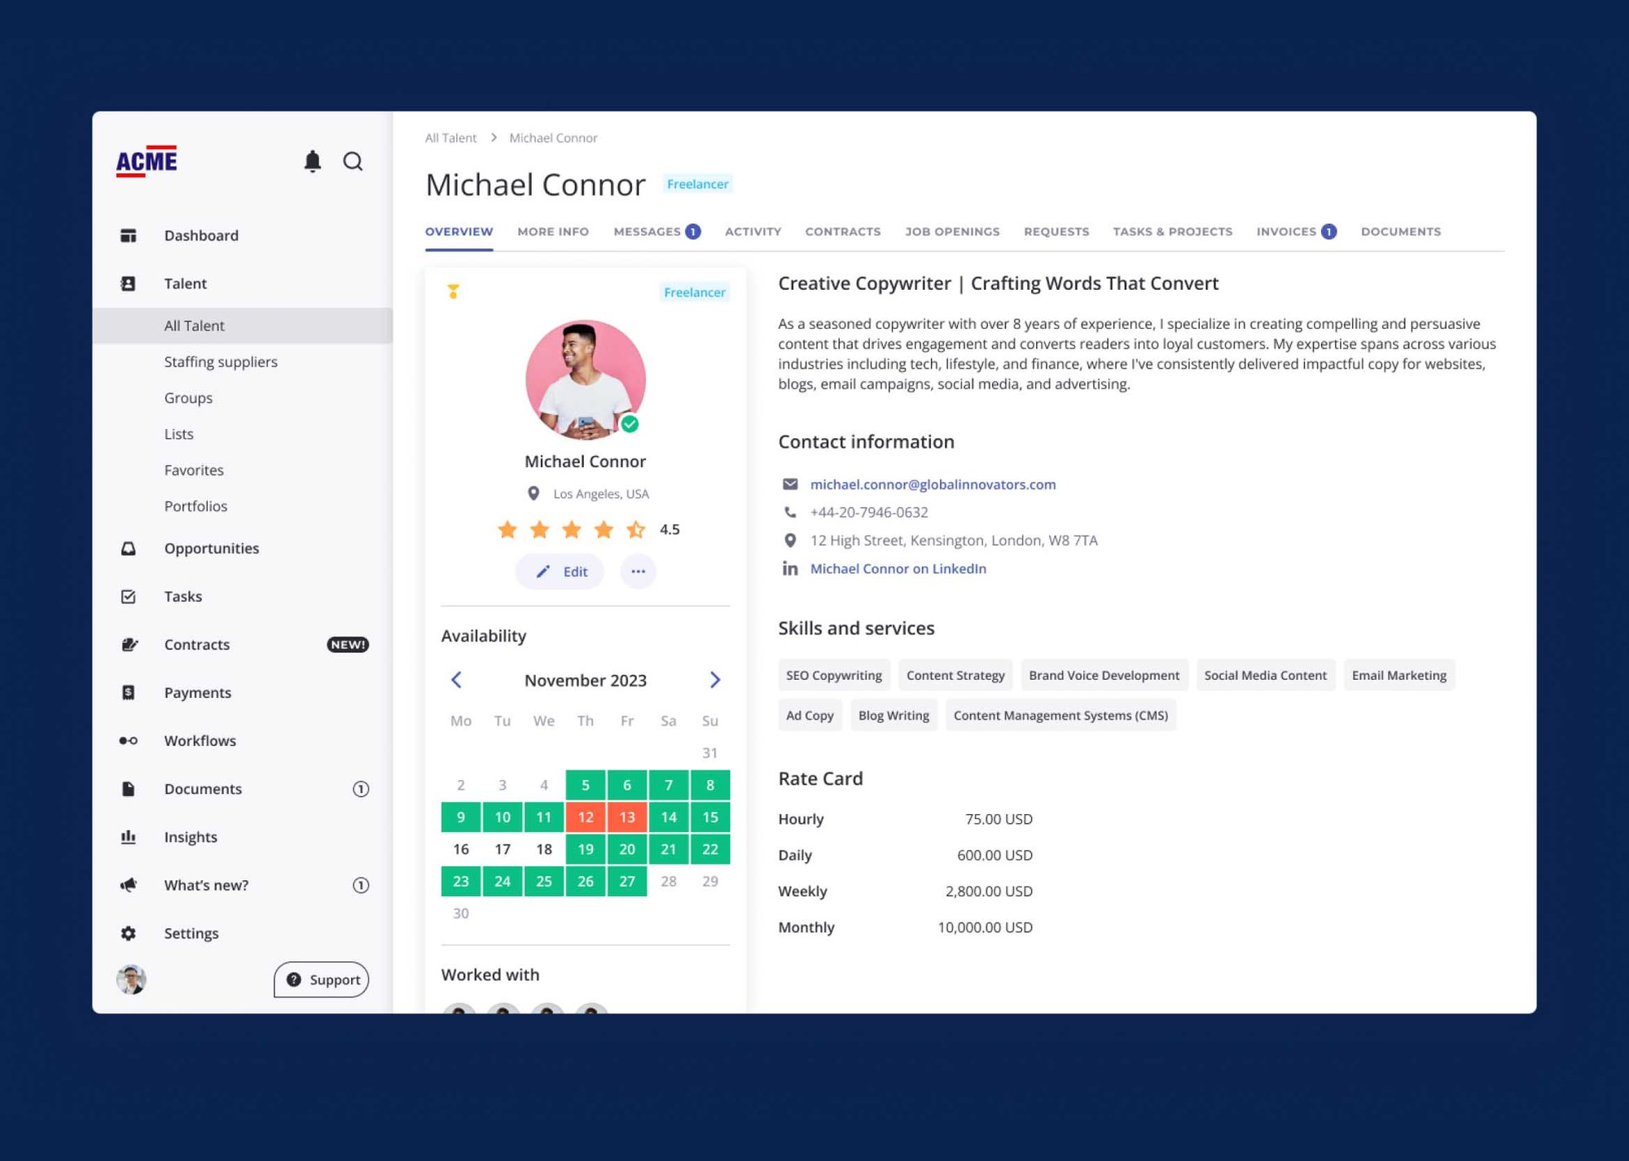Open the Invoices tab
Image resolution: width=1629 pixels, height=1161 pixels.
[x=1296, y=232]
